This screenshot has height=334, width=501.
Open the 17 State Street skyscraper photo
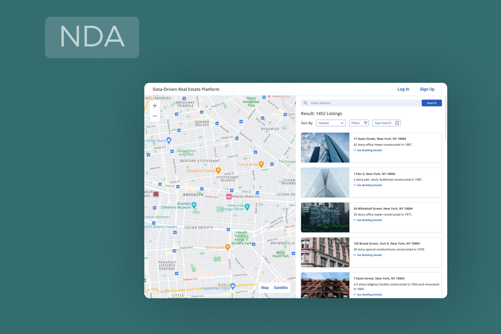click(325, 148)
